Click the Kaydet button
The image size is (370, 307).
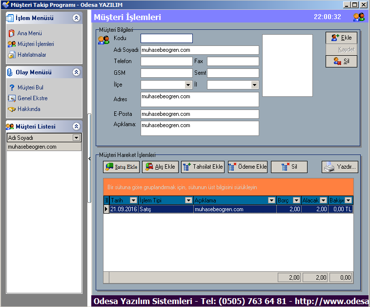(x=341, y=49)
